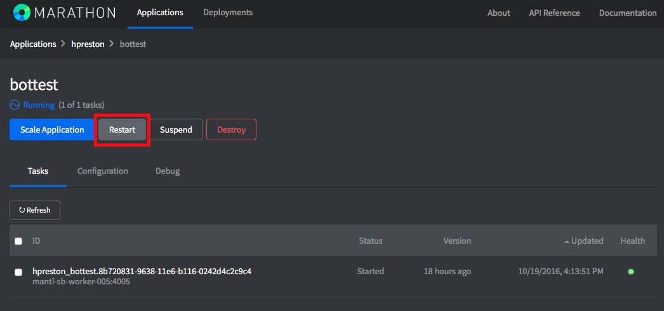Sort by the Version column header
This screenshot has width=664, height=311.
pyautogui.click(x=457, y=241)
